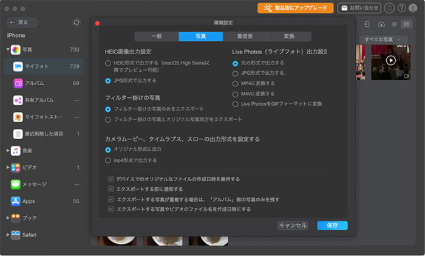
Task: Click the third coffee cup photo thumbnail
Action: click(x=208, y=241)
